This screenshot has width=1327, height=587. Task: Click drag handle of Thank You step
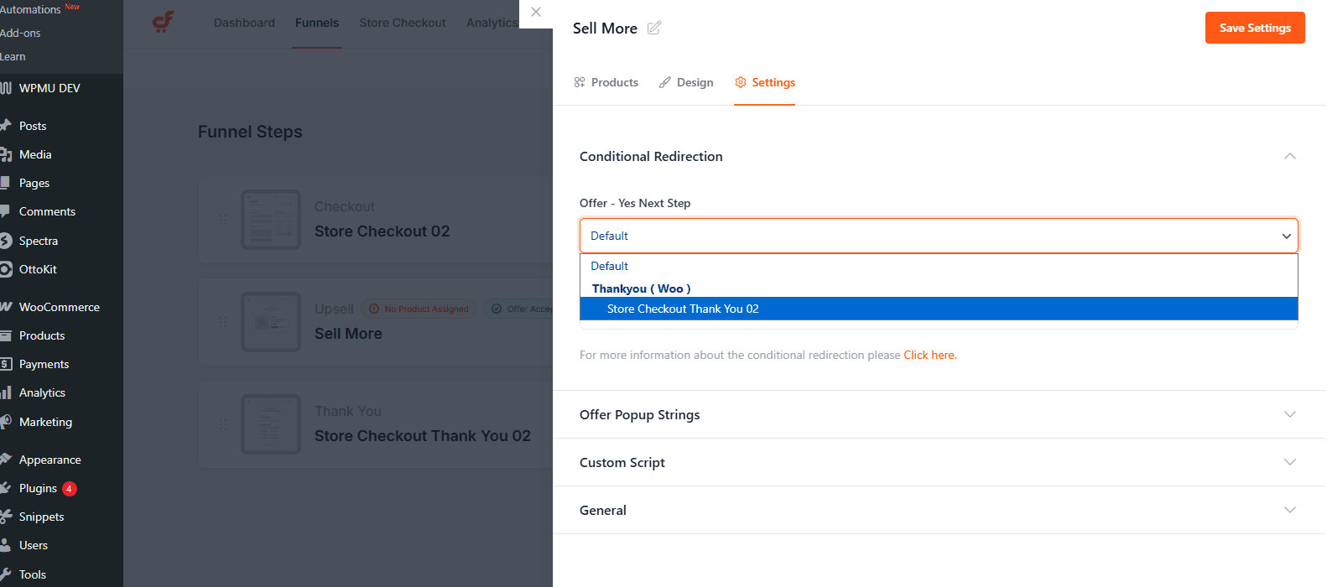223,424
